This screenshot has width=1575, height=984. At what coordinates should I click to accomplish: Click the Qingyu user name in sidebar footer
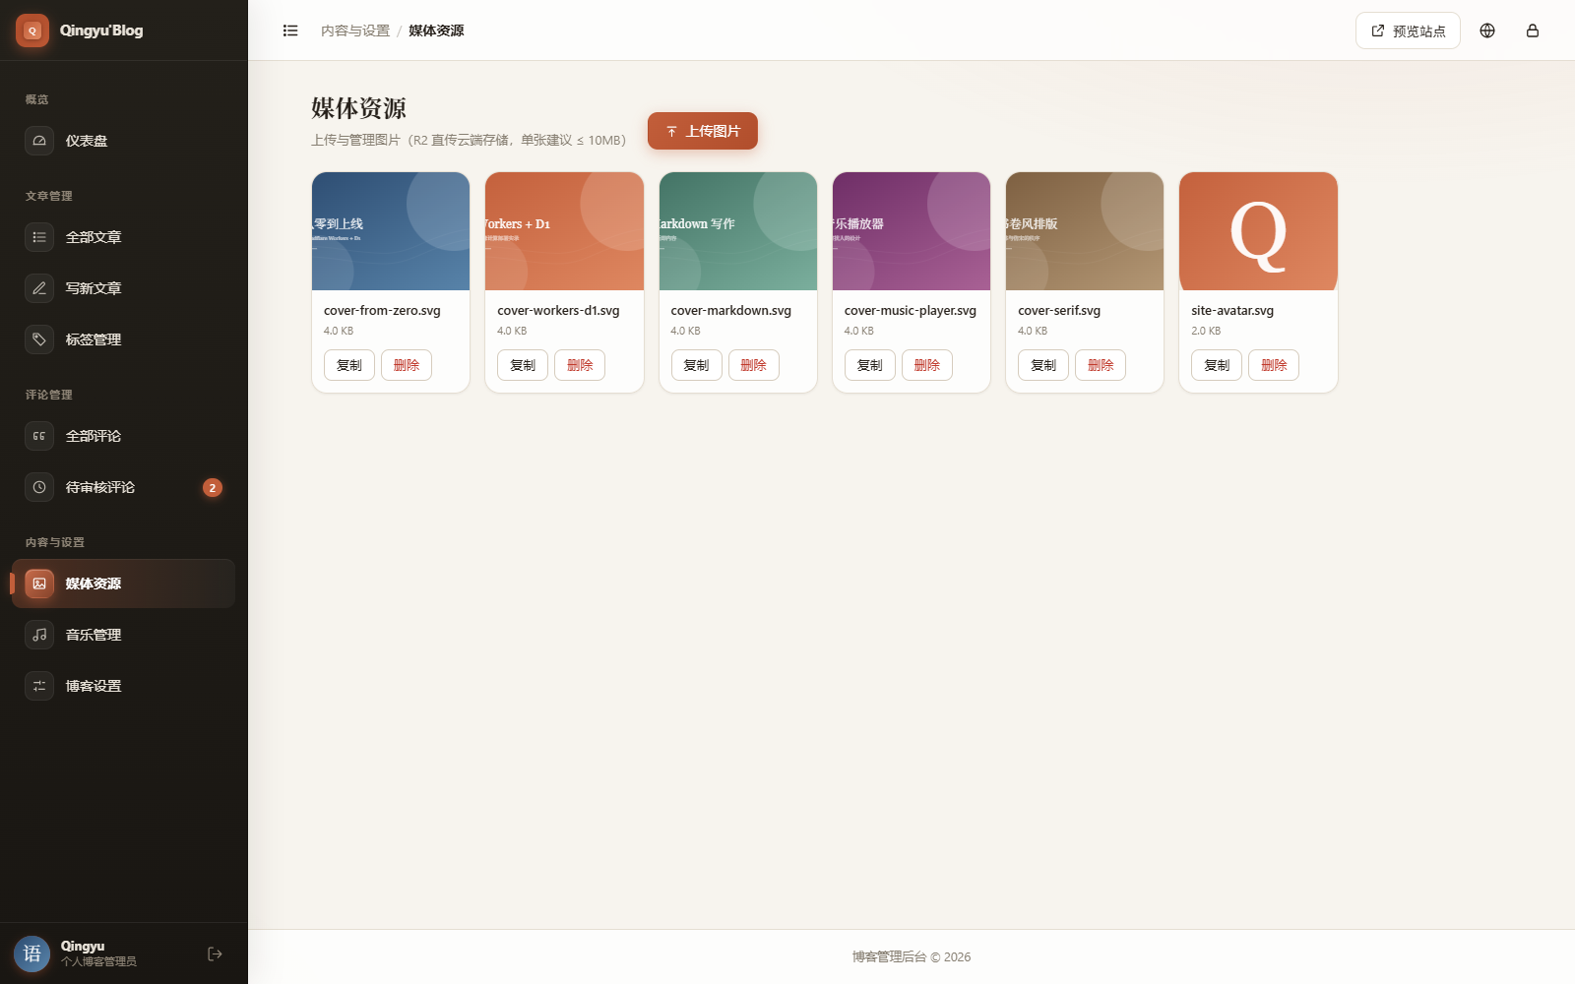click(83, 946)
